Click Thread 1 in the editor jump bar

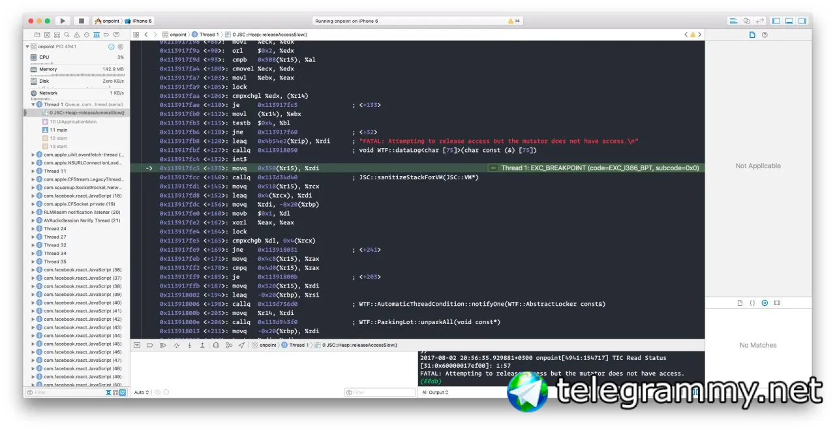point(205,35)
